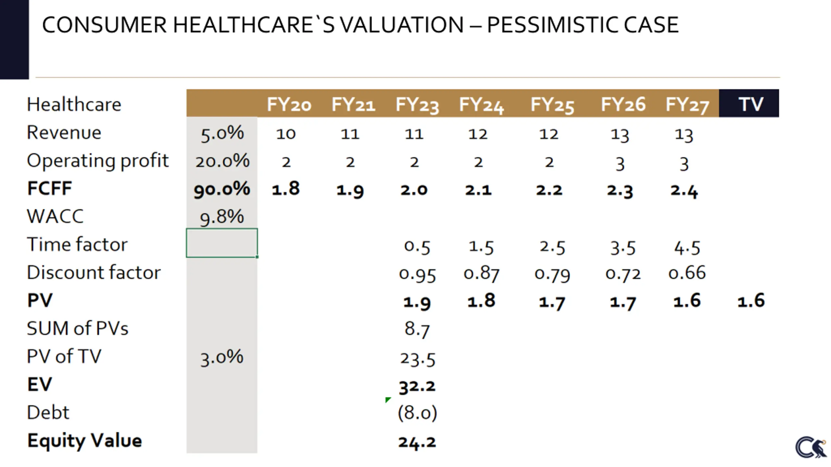Click the FY23 discount factor 0.95
The image size is (831, 467).
pos(417,274)
